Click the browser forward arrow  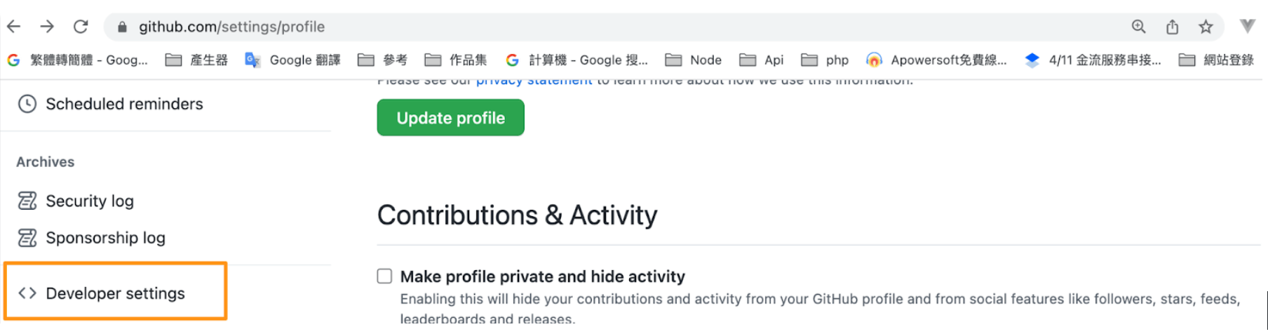[47, 27]
